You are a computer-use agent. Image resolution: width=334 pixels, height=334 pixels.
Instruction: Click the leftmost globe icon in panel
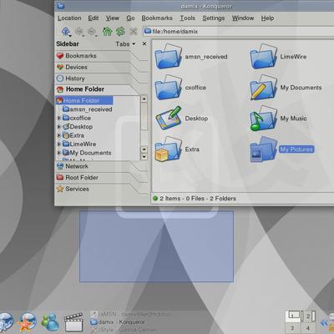(6, 322)
